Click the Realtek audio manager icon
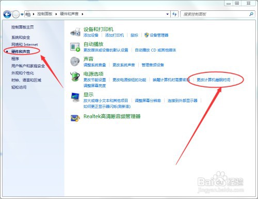The height and width of the screenshot is (199, 258). tap(75, 118)
